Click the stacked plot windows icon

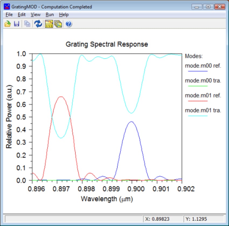(x=58, y=24)
